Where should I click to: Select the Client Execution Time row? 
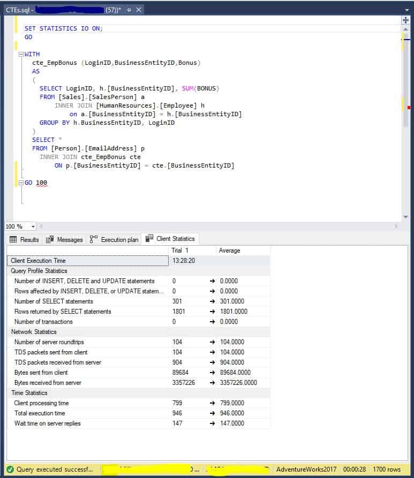(x=139, y=261)
